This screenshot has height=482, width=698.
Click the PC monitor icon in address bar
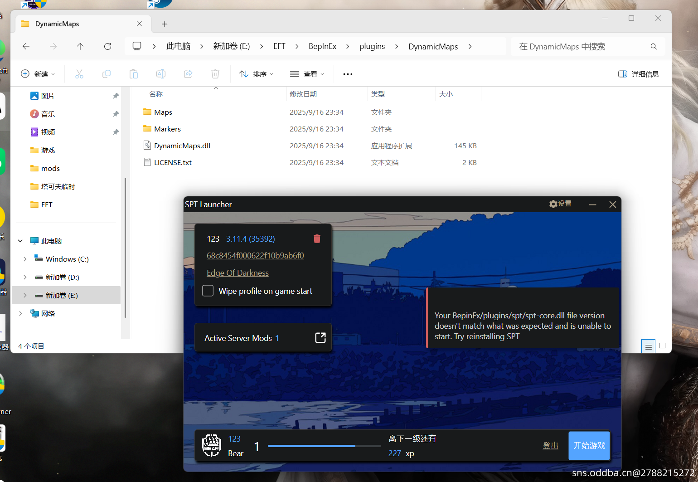coord(137,46)
